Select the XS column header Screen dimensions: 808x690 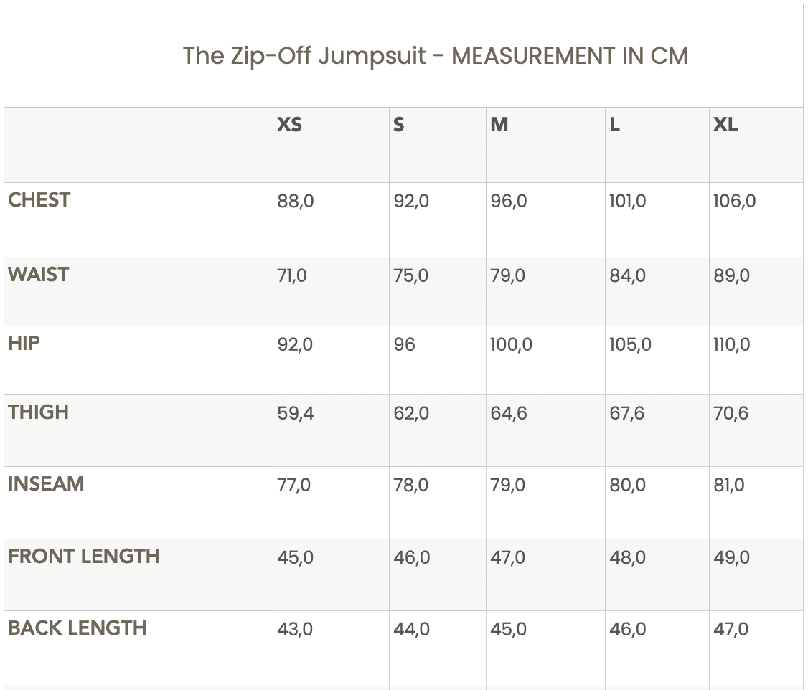[x=289, y=125]
